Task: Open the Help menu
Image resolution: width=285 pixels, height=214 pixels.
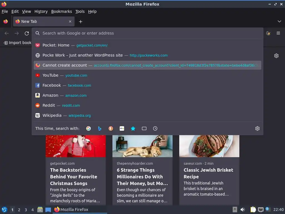Action: point(92,11)
